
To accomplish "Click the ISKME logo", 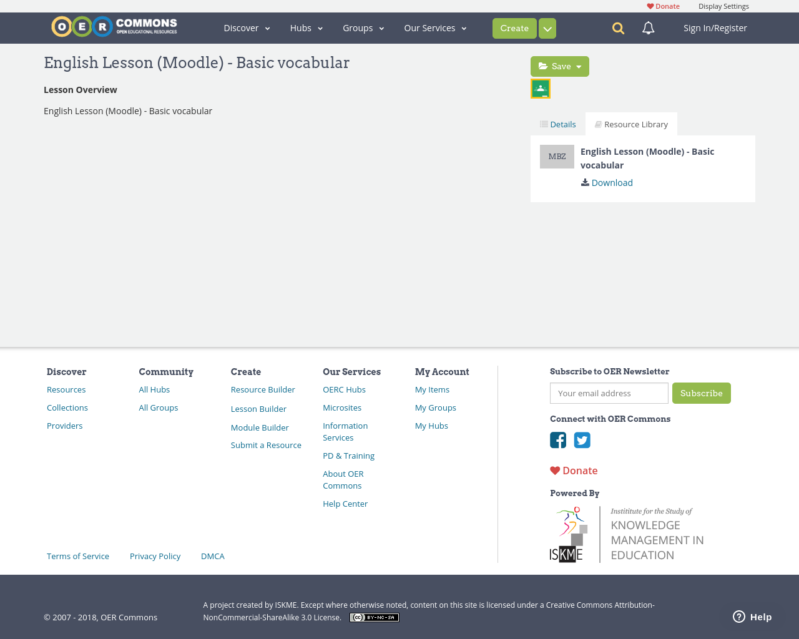I will pyautogui.click(x=567, y=534).
